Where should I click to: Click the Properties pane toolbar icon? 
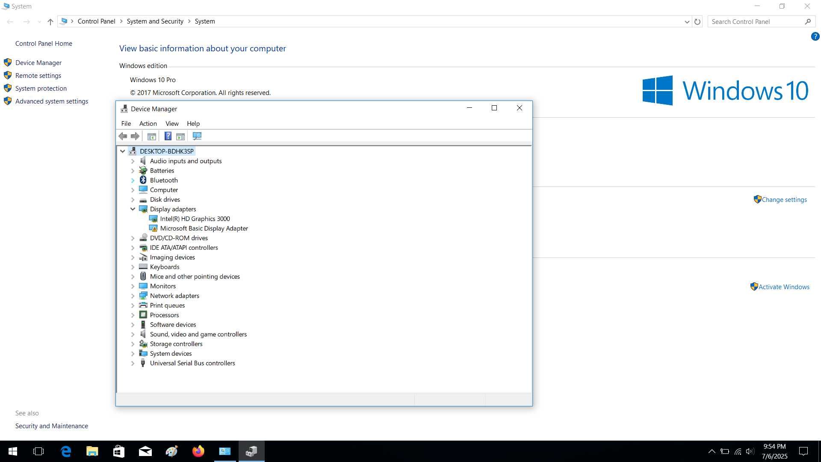click(180, 136)
